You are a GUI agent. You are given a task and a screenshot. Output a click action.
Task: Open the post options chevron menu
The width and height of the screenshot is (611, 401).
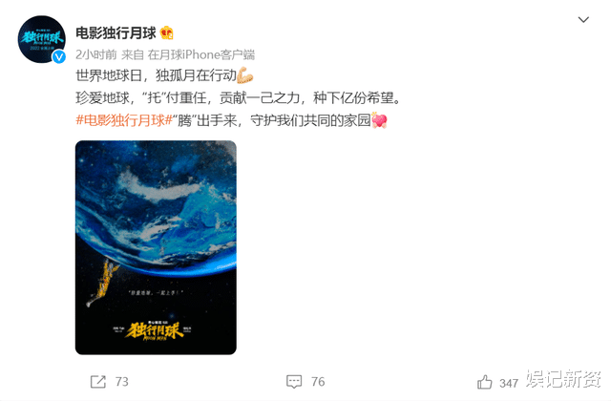(x=583, y=19)
